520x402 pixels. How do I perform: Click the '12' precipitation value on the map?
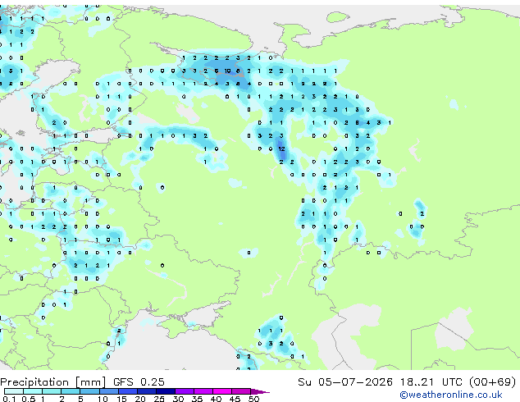click(281, 149)
